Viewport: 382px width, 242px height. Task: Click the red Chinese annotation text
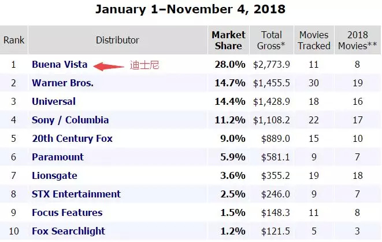(x=143, y=65)
